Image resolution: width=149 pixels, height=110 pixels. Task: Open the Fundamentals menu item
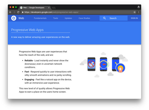coord(40,18)
